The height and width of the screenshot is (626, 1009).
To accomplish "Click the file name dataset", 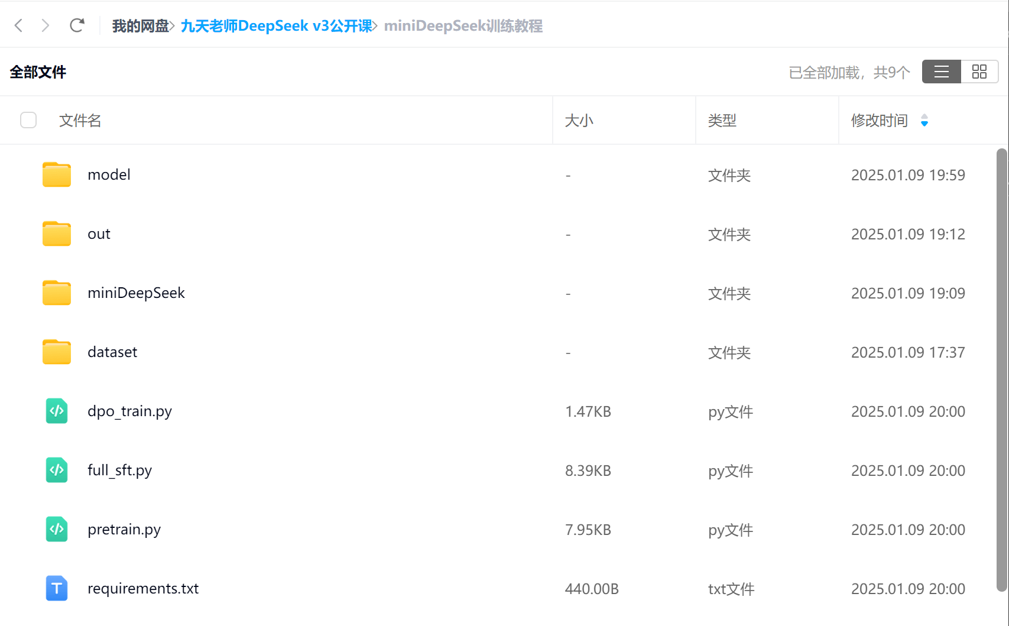I will (112, 352).
